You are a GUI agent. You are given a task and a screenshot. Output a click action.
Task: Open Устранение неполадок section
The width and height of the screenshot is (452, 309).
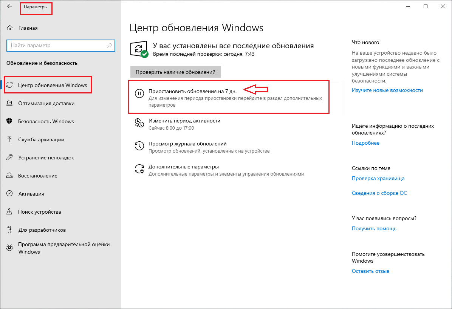pyautogui.click(x=46, y=158)
